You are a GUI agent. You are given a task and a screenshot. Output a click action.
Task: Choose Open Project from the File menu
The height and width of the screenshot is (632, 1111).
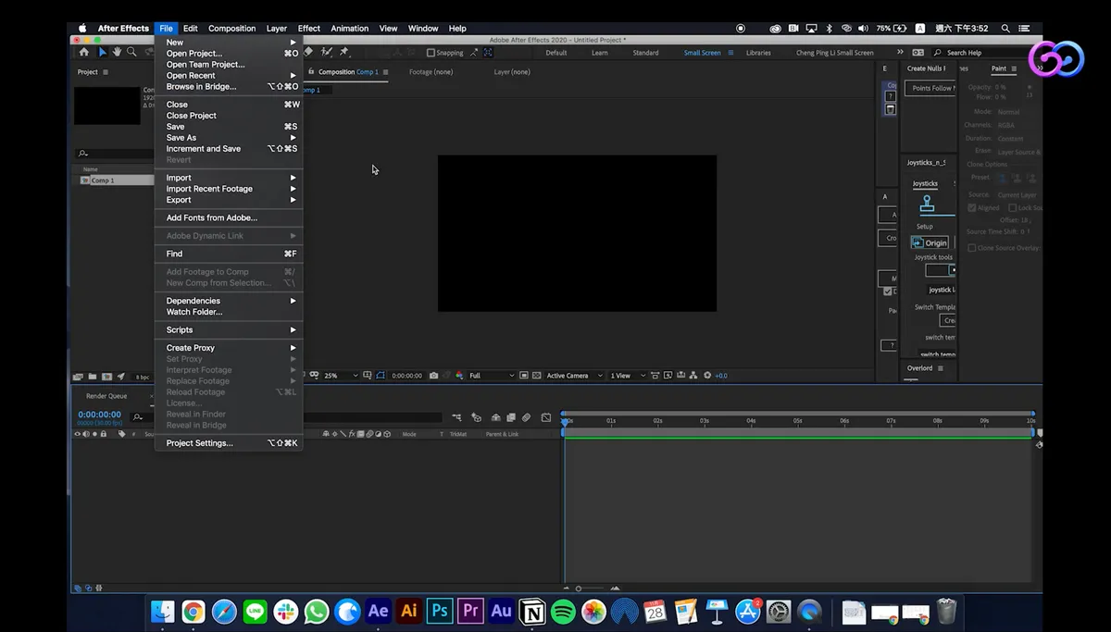coord(194,53)
